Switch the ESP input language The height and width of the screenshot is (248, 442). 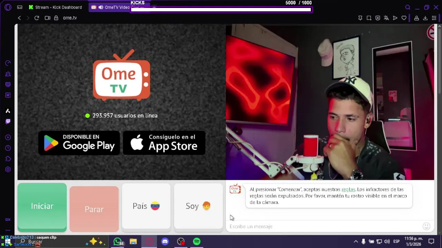coord(397,241)
